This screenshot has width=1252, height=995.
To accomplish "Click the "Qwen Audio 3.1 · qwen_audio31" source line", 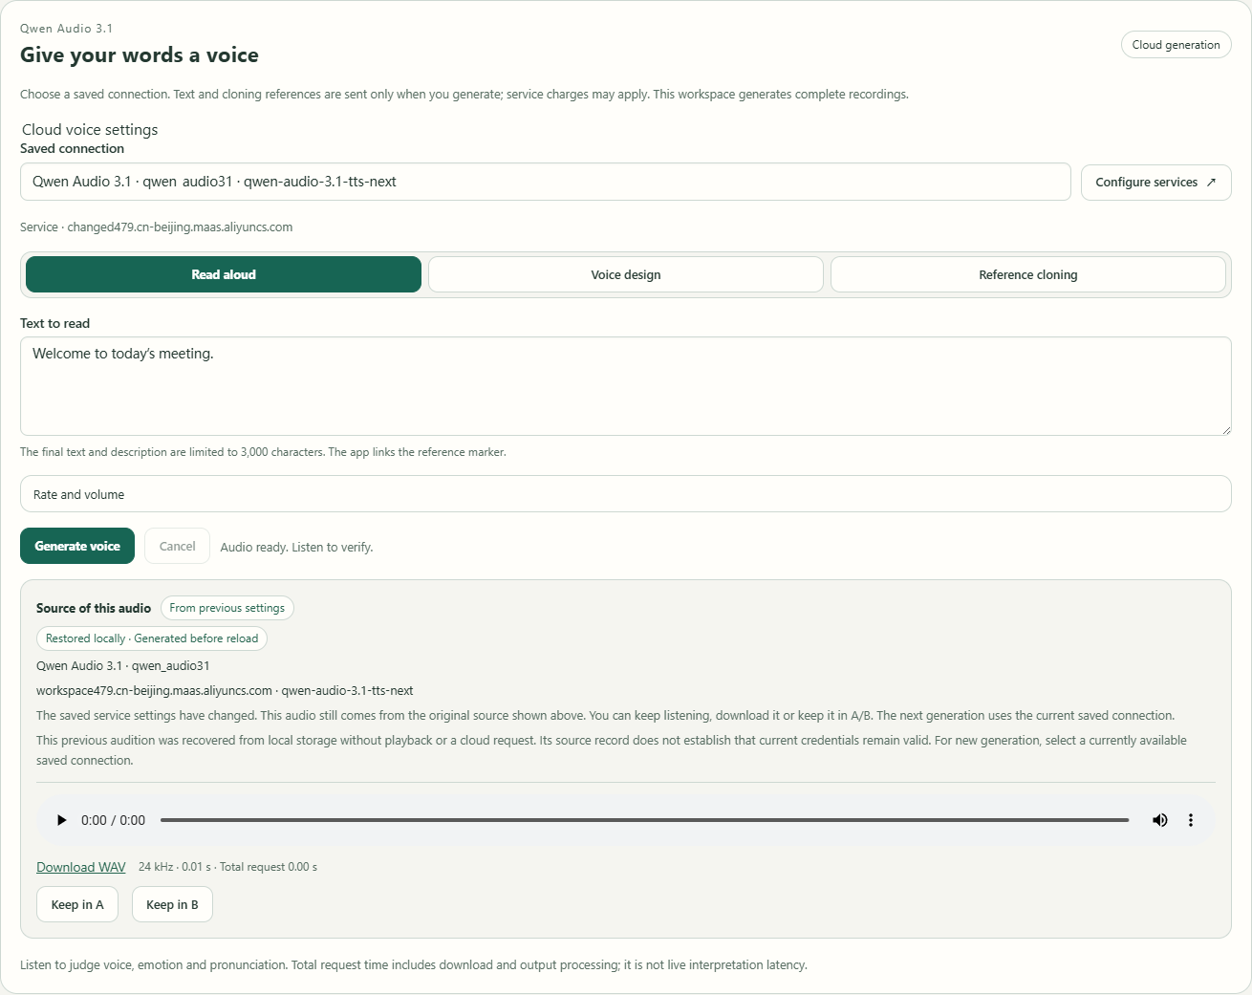I will coord(123,665).
